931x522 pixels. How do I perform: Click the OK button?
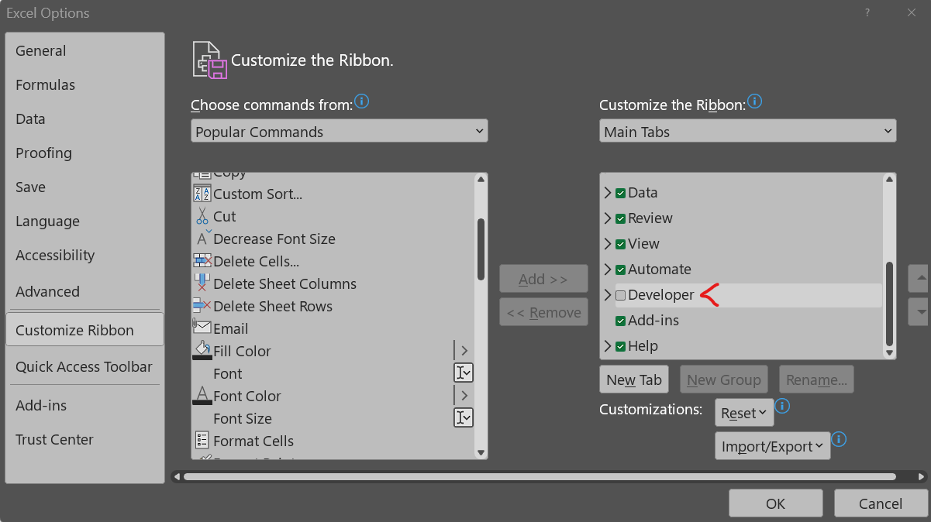point(776,503)
